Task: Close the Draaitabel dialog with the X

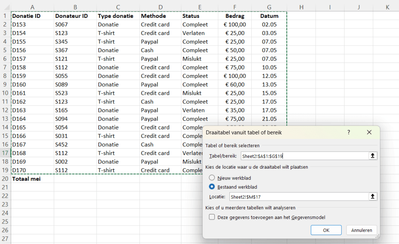Action: point(369,132)
